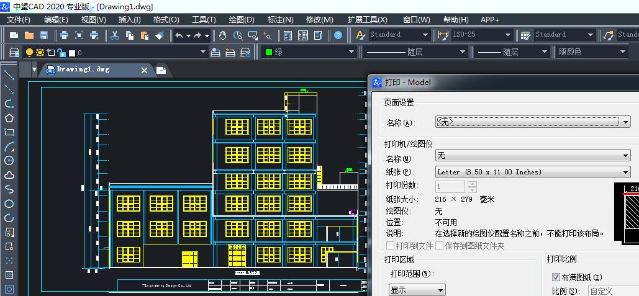Uncheck the Fit to Paper checkbox
The height and width of the screenshot is (296, 639).
(556, 277)
